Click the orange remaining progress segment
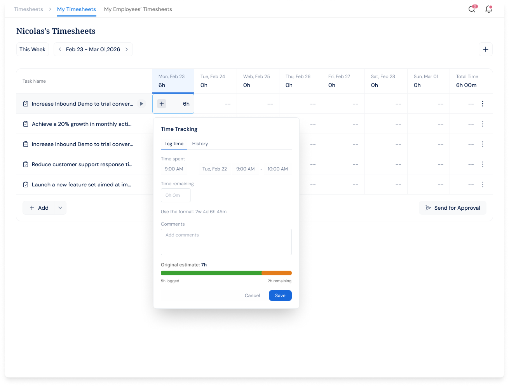The width and height of the screenshot is (509, 386). [277, 273]
